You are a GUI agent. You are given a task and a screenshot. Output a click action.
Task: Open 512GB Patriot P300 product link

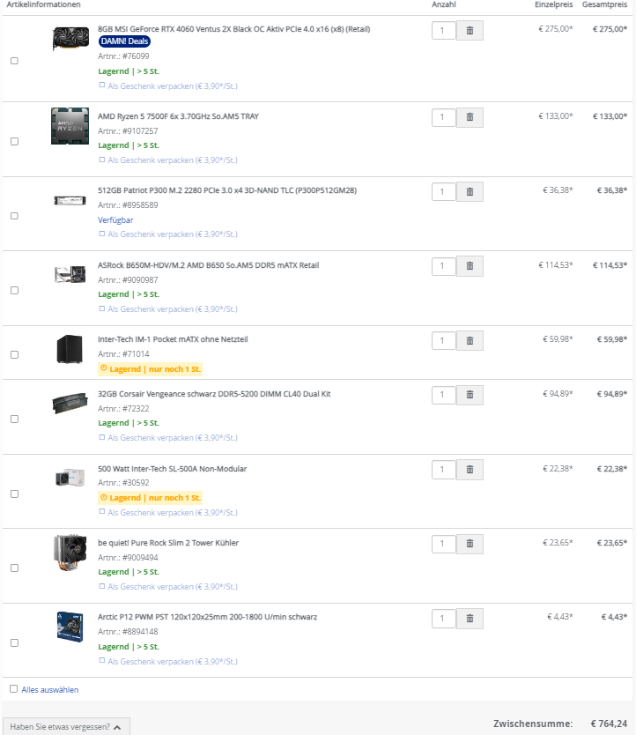227,190
